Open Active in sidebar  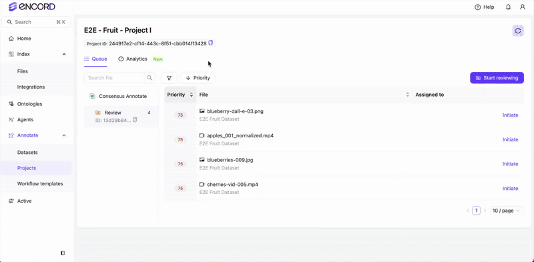(x=24, y=201)
